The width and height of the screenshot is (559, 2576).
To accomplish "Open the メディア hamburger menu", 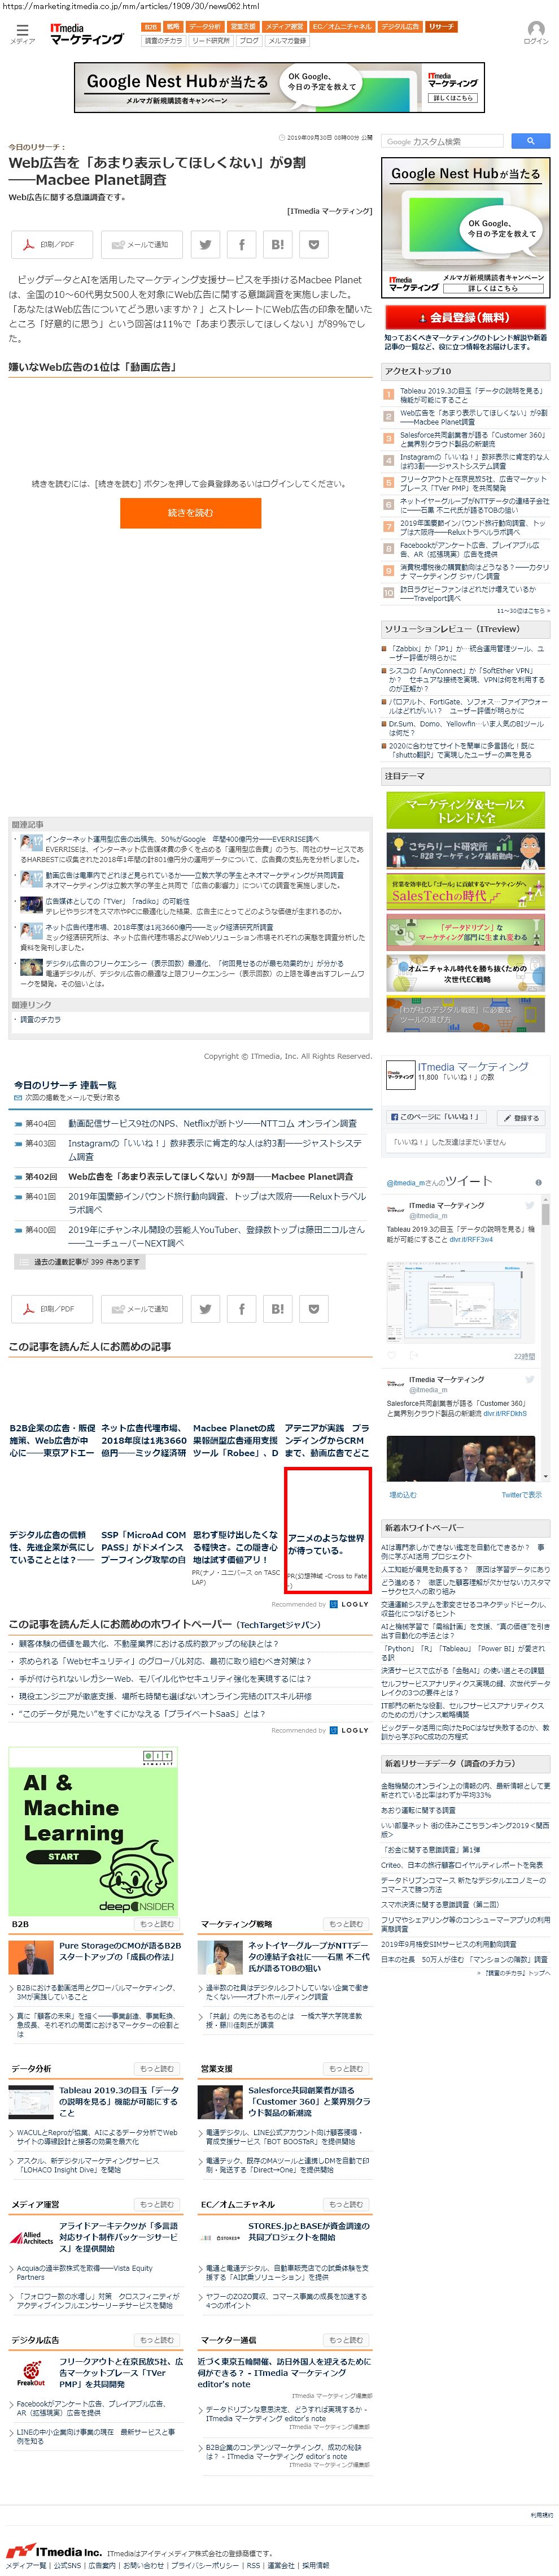I will coord(22,34).
